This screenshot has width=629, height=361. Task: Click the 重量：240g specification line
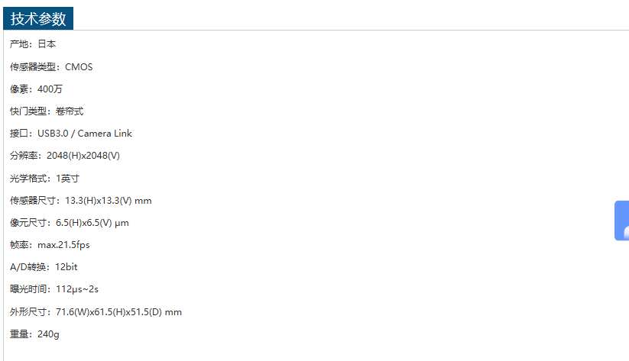(x=34, y=334)
